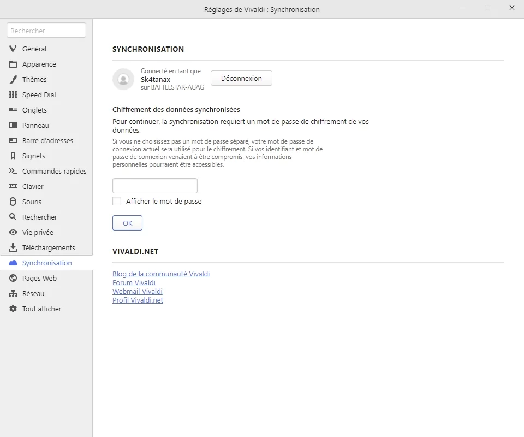Click the encryption password input field
This screenshot has height=437, width=524.
(154, 186)
